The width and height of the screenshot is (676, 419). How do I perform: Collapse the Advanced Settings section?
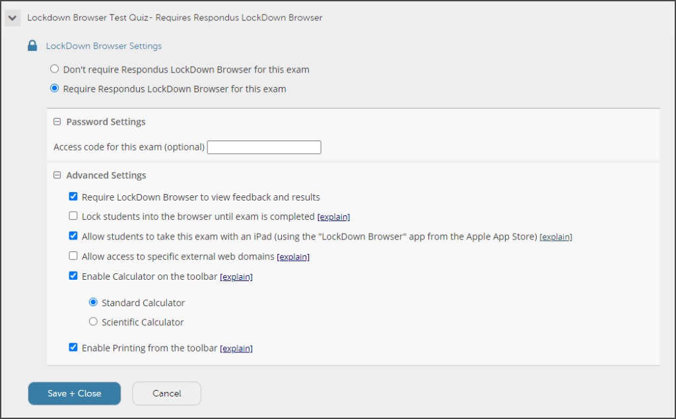57,175
